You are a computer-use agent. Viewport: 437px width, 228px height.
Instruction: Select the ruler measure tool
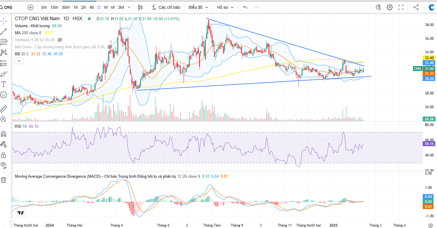coord(4,109)
